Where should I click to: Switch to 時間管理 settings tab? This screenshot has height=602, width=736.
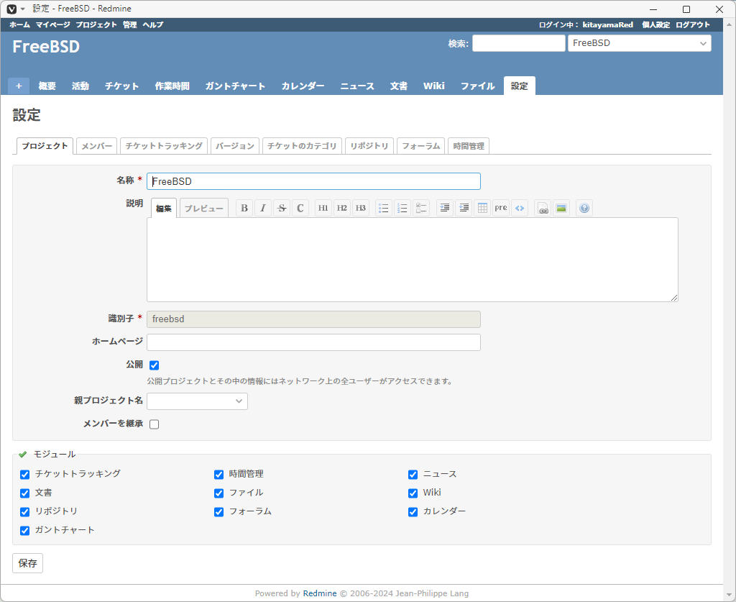click(469, 146)
